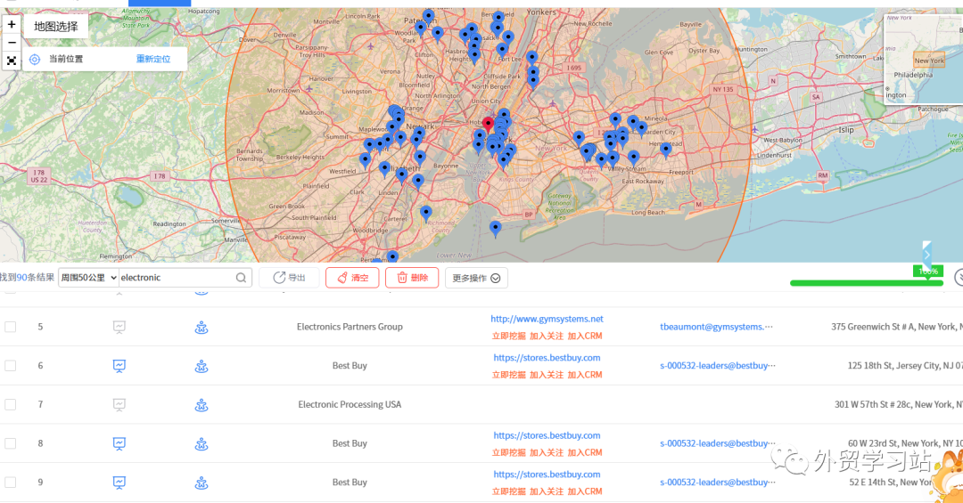The height and width of the screenshot is (503, 963).
Task: Zoom out the map with minus button
Action: point(12,43)
